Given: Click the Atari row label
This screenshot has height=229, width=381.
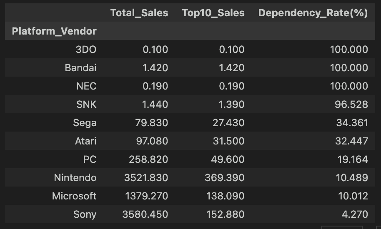Looking at the screenshot, I should click(85, 141).
